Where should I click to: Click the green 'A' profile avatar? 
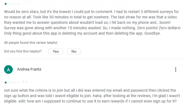[x=8, y=70]
